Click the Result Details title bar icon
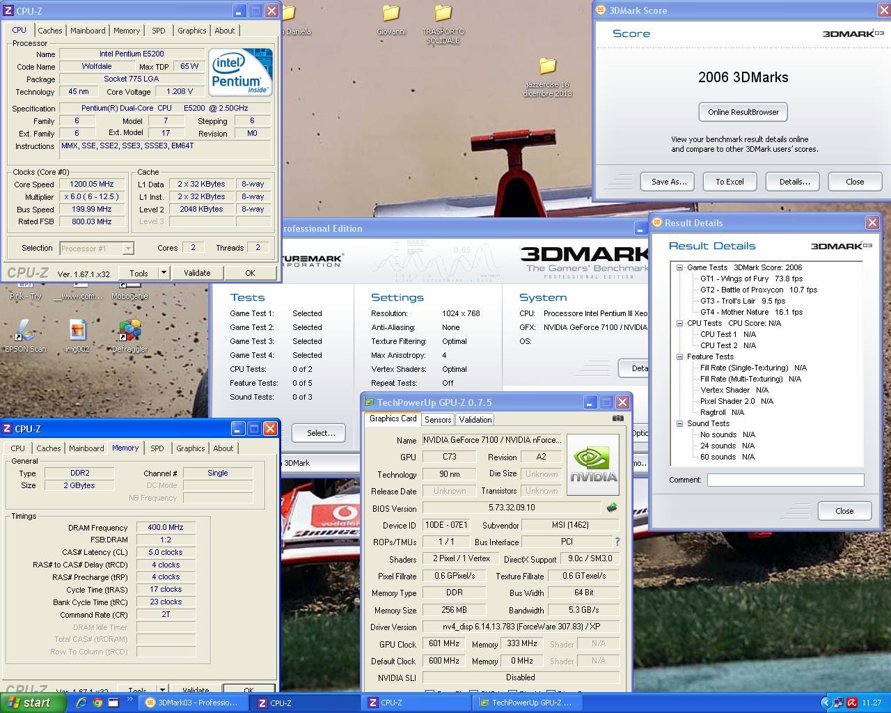Screen dimensions: 891x713 pos(656,222)
